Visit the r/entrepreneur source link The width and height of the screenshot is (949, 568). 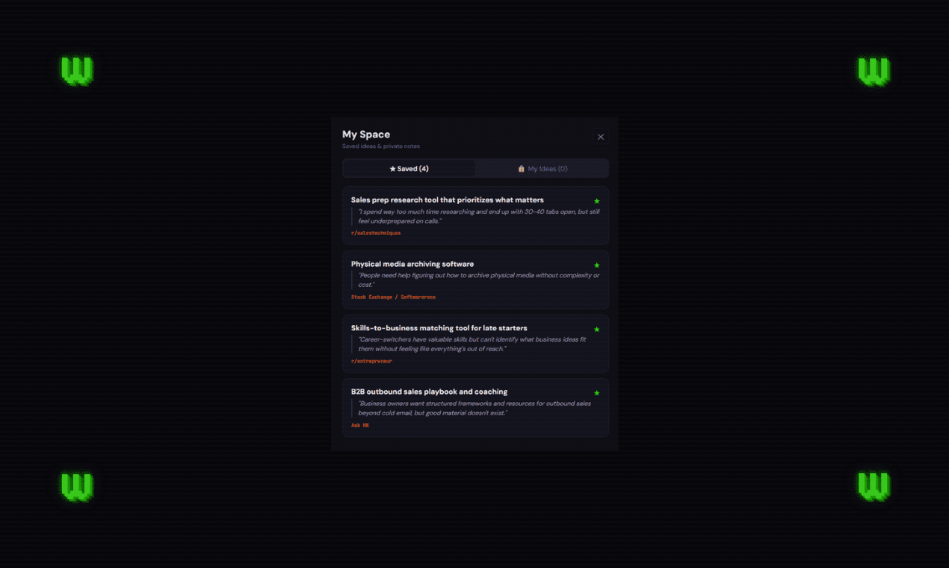371,361
